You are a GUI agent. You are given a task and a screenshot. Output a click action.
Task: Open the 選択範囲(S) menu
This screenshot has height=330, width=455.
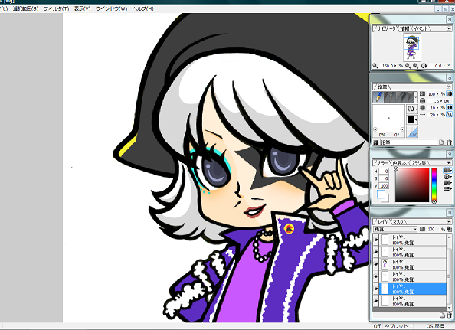25,8
